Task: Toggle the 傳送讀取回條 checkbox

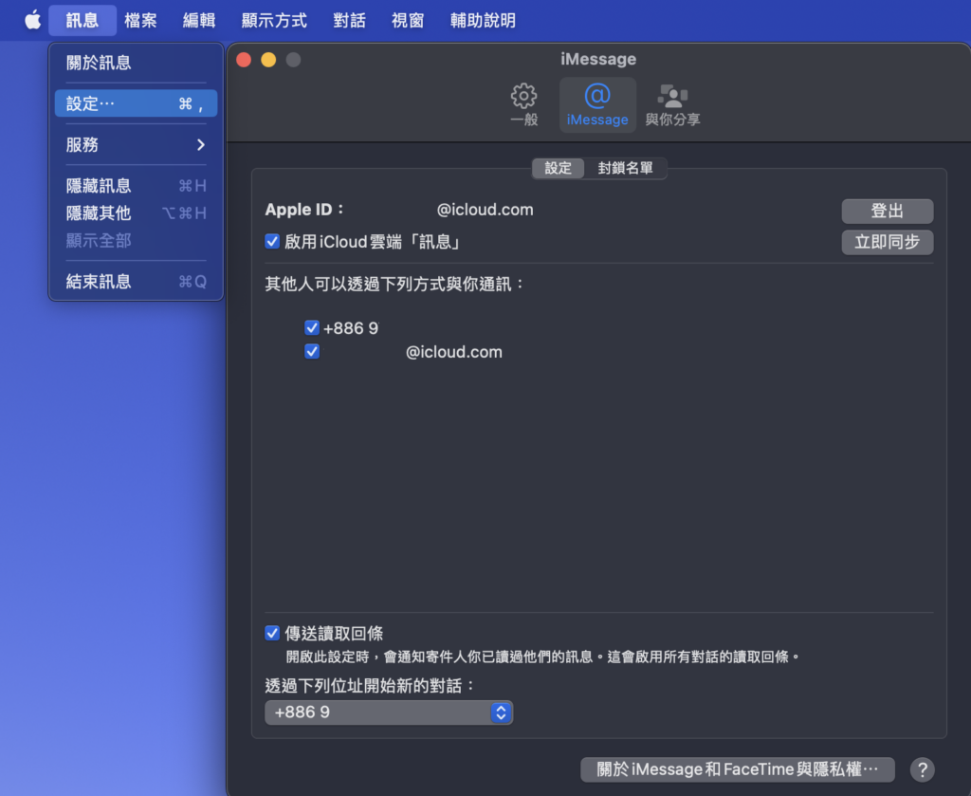Action: (272, 634)
